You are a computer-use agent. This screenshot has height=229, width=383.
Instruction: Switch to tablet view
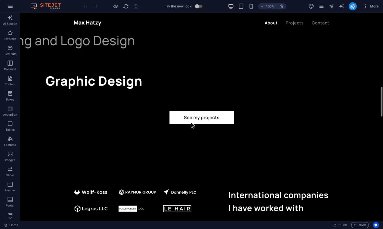click(241, 6)
